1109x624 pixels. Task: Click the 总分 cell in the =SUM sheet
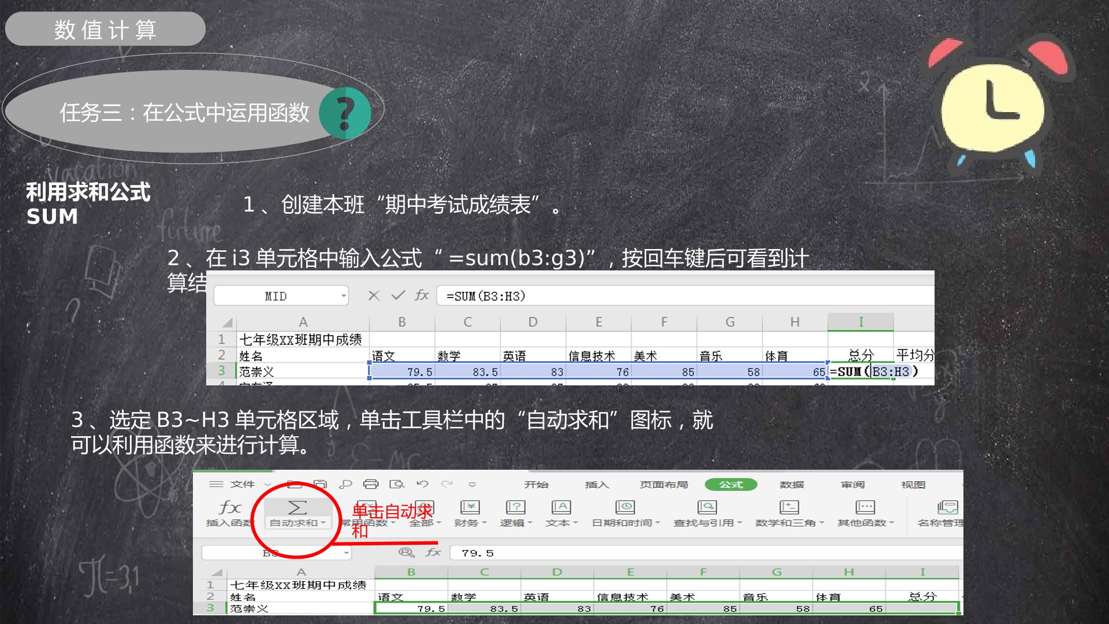coord(861,355)
